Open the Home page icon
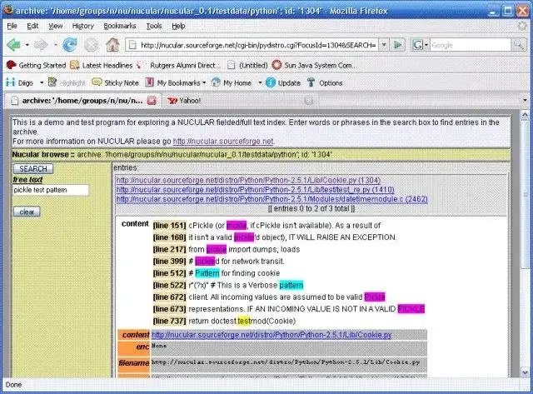This screenshot has width=533, height=394. pyautogui.click(x=112, y=44)
